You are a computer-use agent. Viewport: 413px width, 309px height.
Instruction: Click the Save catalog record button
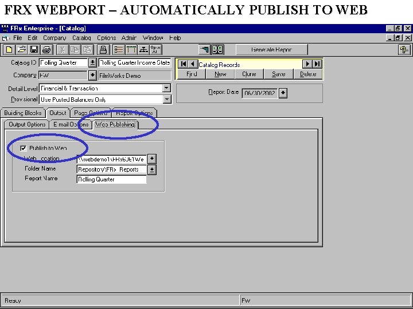click(278, 74)
